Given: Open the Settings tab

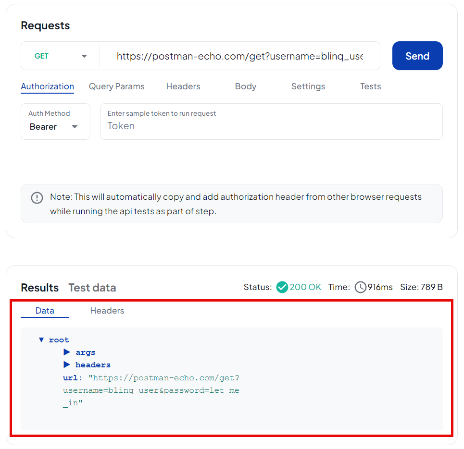Looking at the screenshot, I should click(x=308, y=86).
